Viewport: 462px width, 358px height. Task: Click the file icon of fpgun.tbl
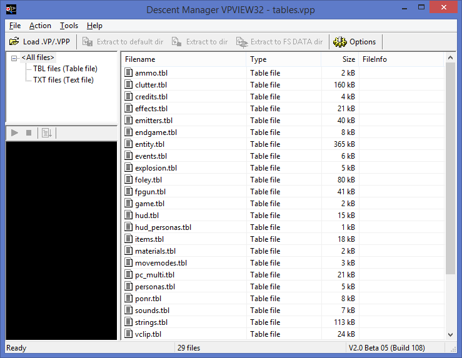coord(128,191)
